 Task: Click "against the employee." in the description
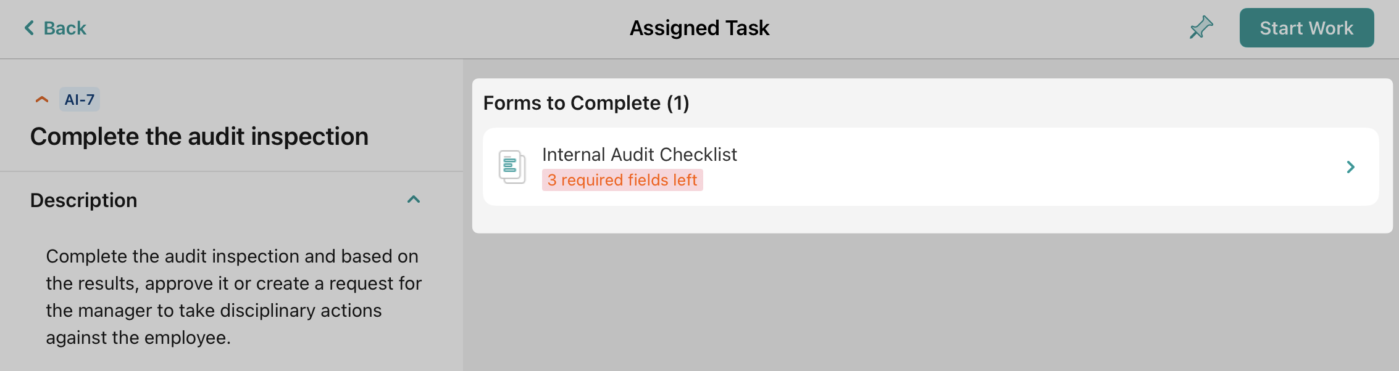click(138, 337)
